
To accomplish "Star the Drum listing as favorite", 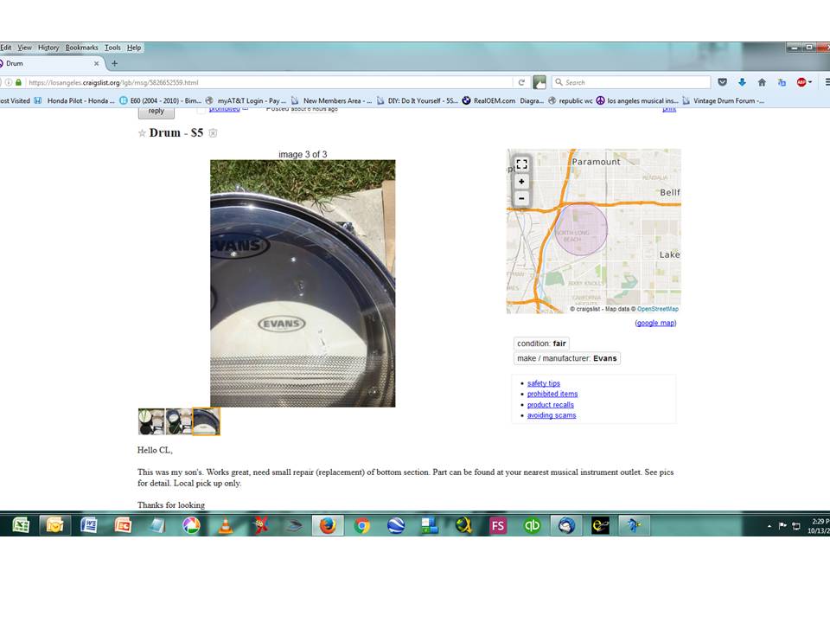I will (142, 133).
